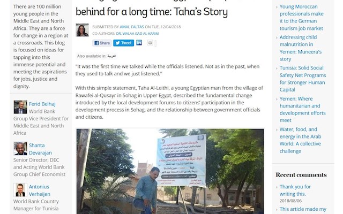The width and height of the screenshot is (343, 214).
Task: Open Yemen humanitarian and development efforts post
Action: point(302,109)
